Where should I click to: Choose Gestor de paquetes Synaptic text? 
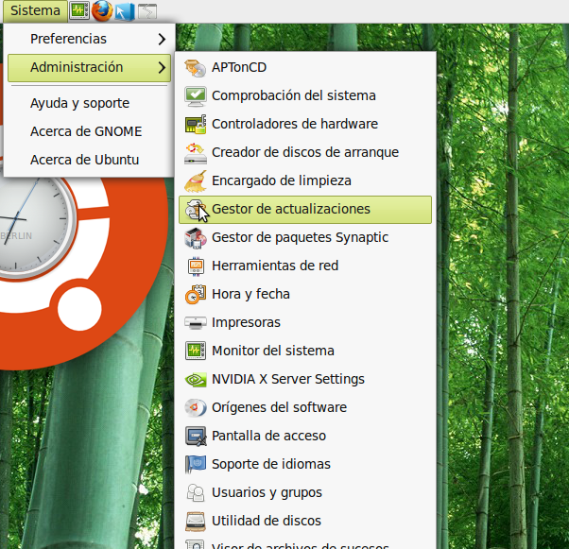301,237
